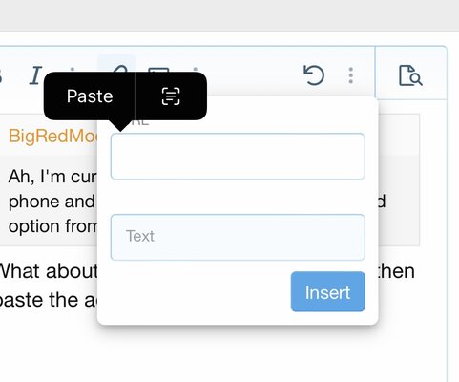Open the post preview icon
This screenshot has width=459, height=382.
(410, 75)
